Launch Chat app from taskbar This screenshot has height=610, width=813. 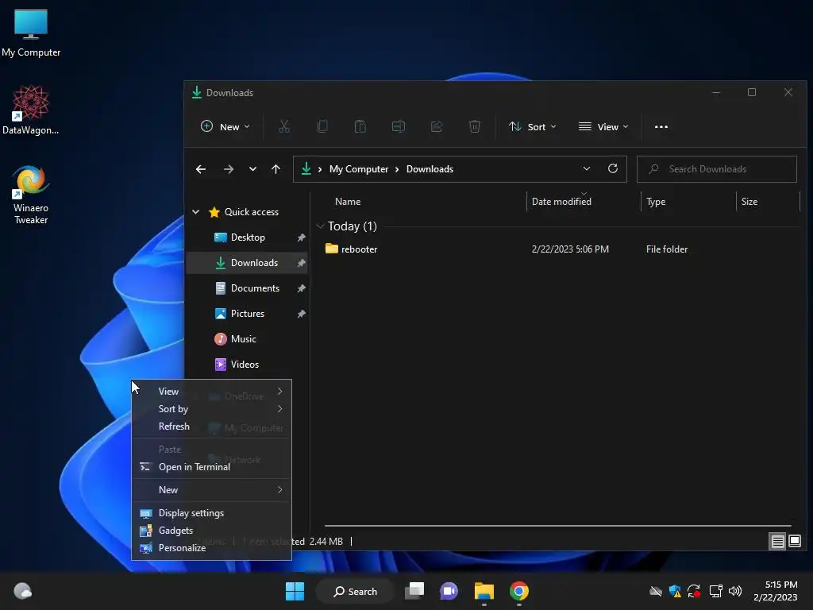click(x=449, y=591)
